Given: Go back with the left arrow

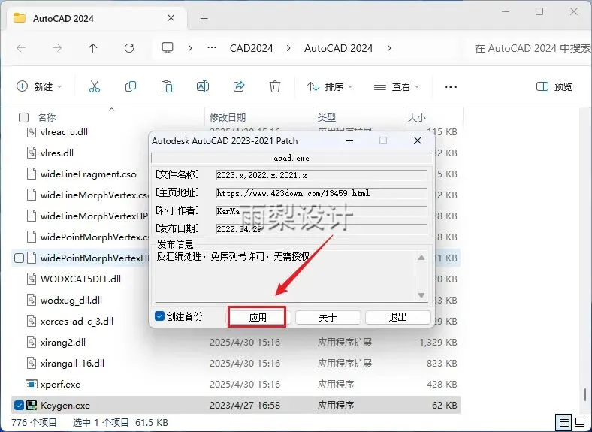Looking at the screenshot, I should [21, 48].
